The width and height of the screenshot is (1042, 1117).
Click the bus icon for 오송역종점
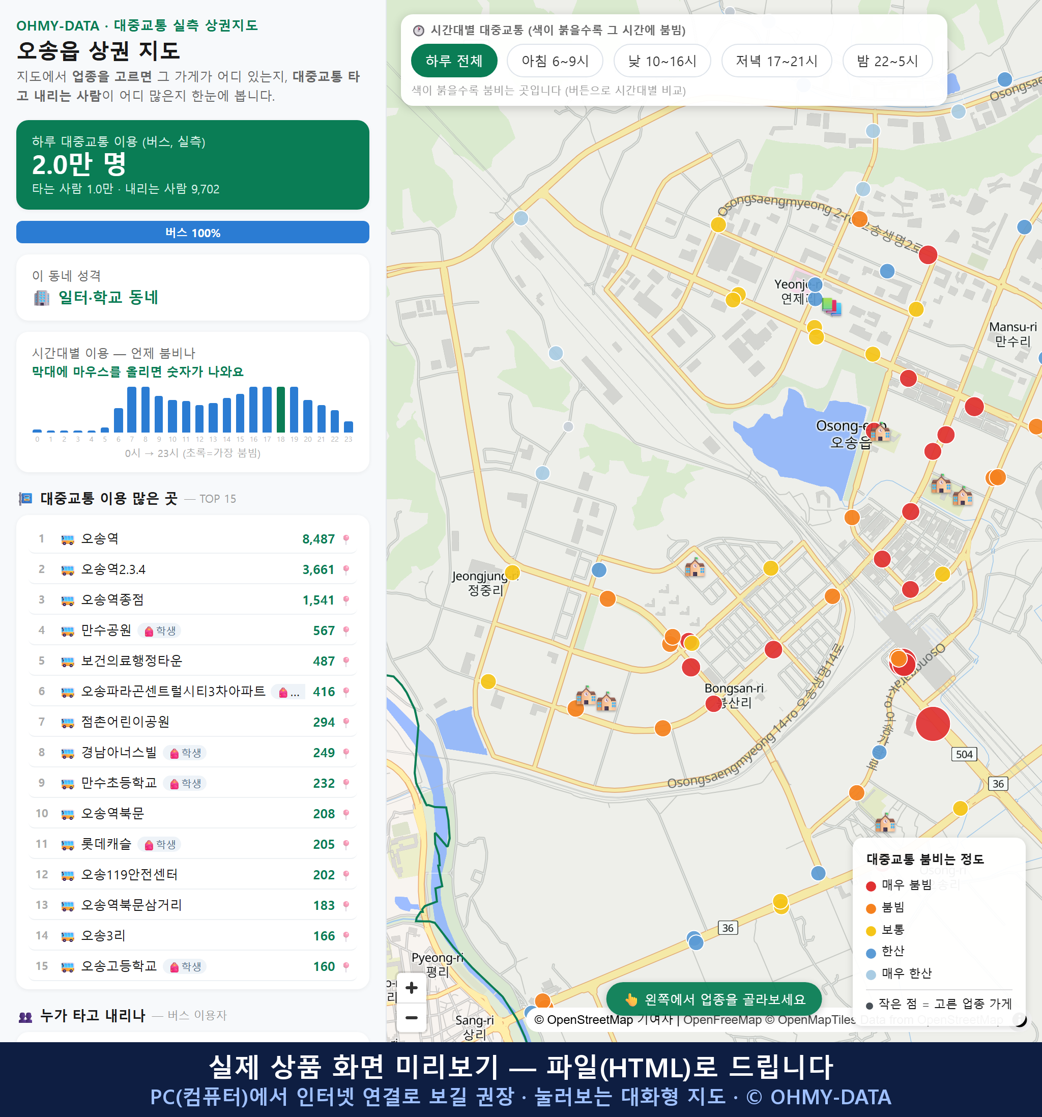point(67,600)
